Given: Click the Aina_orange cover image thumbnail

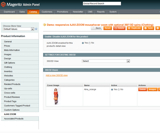Looking at the screenshot, I should (56, 96).
